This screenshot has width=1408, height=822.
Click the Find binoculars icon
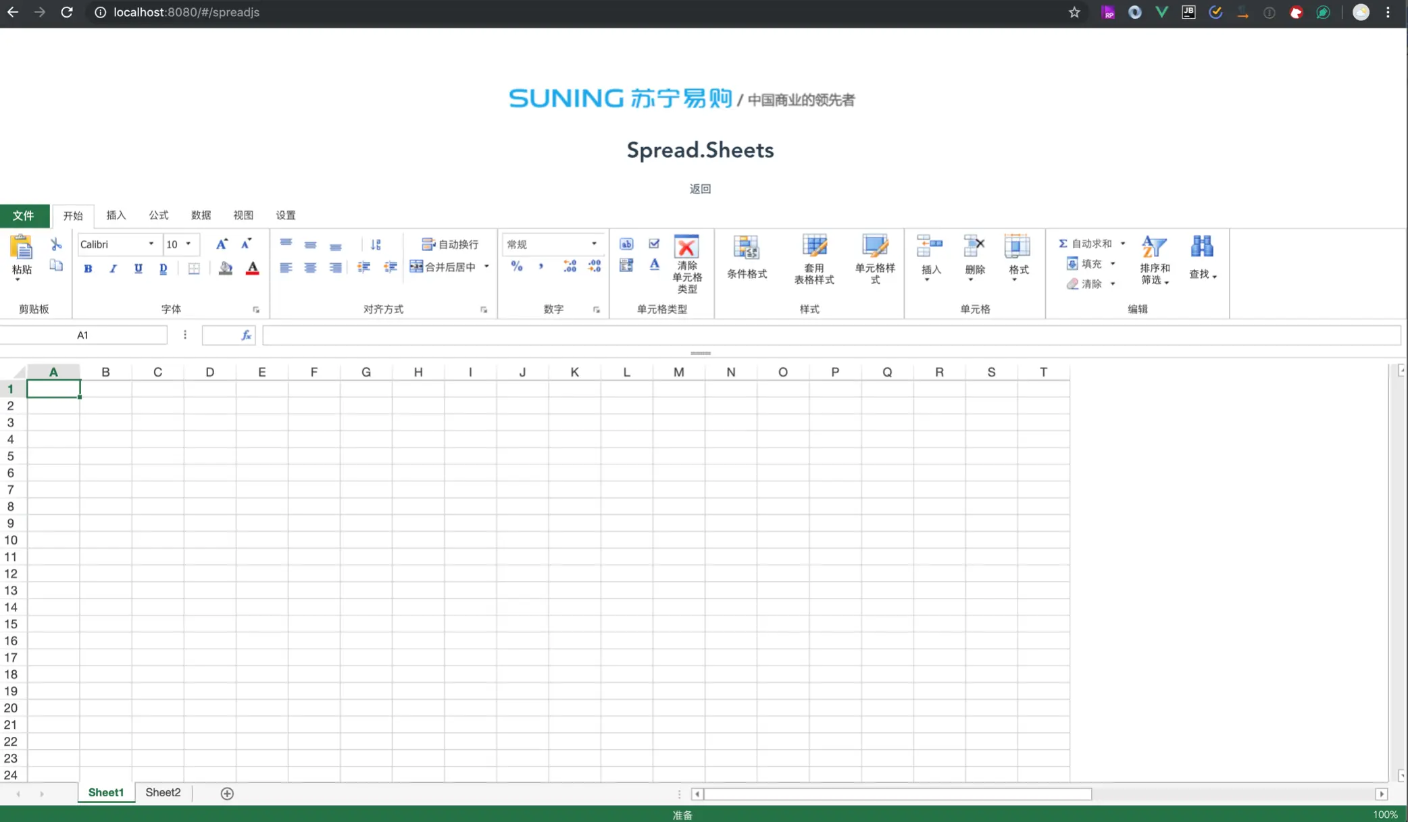pyautogui.click(x=1202, y=247)
